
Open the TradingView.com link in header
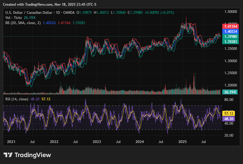tap(38, 5)
